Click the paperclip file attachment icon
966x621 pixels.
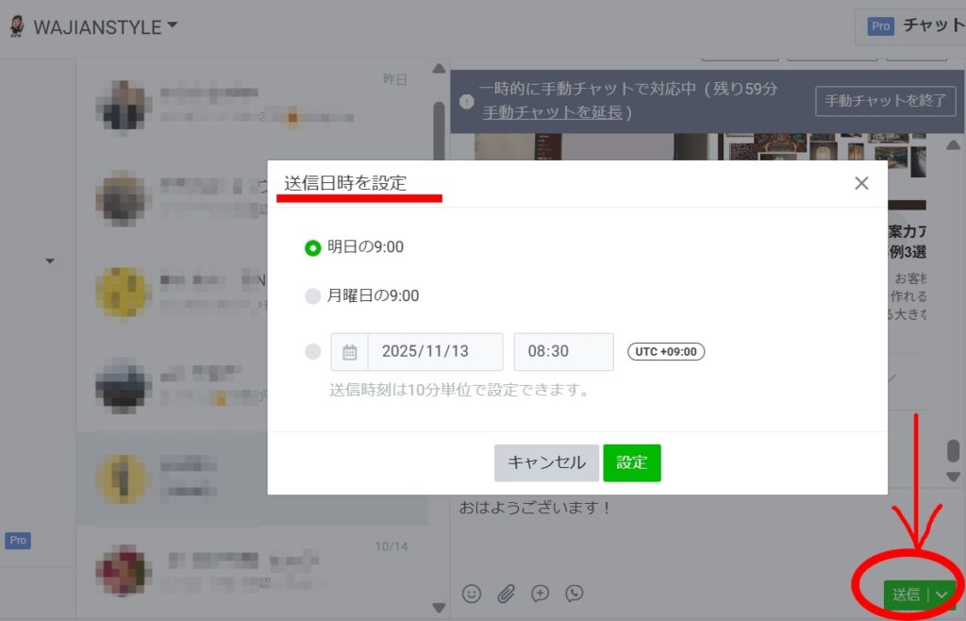[507, 594]
